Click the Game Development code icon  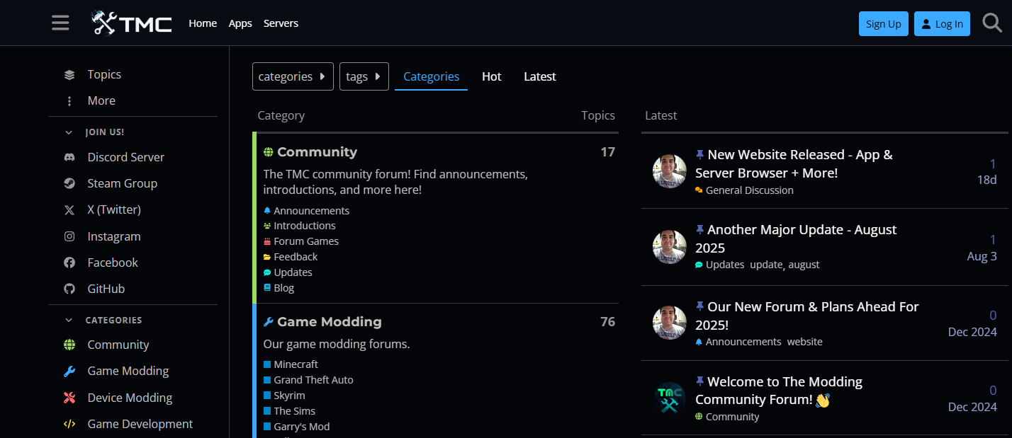(69, 424)
